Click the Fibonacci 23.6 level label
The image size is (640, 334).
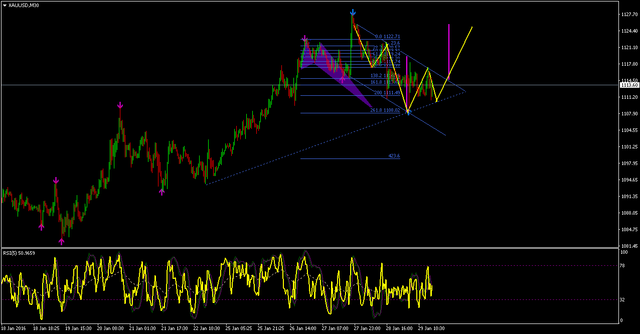(395, 43)
